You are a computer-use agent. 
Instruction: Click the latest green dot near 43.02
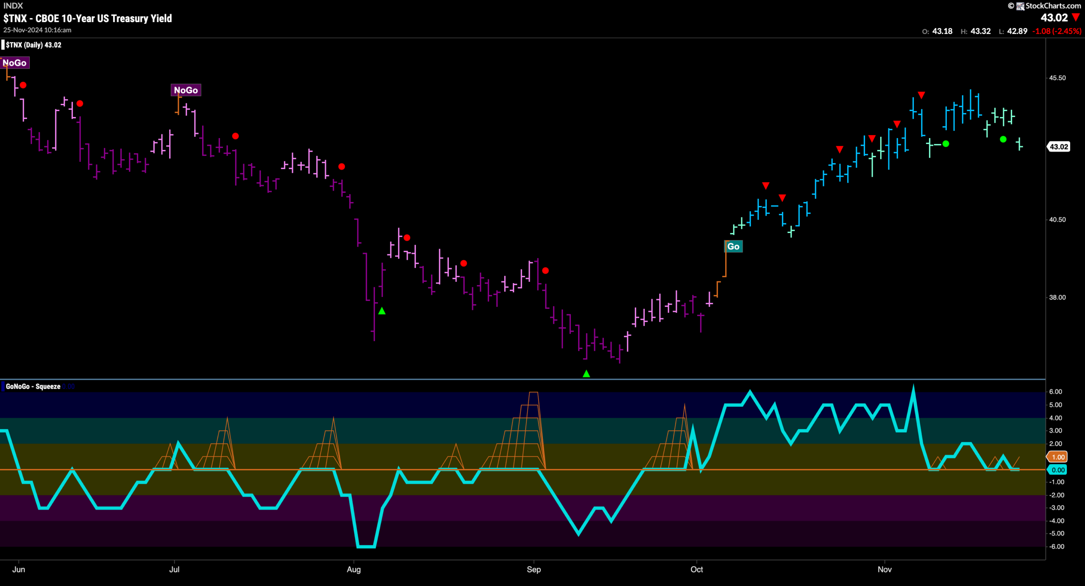tap(1003, 139)
